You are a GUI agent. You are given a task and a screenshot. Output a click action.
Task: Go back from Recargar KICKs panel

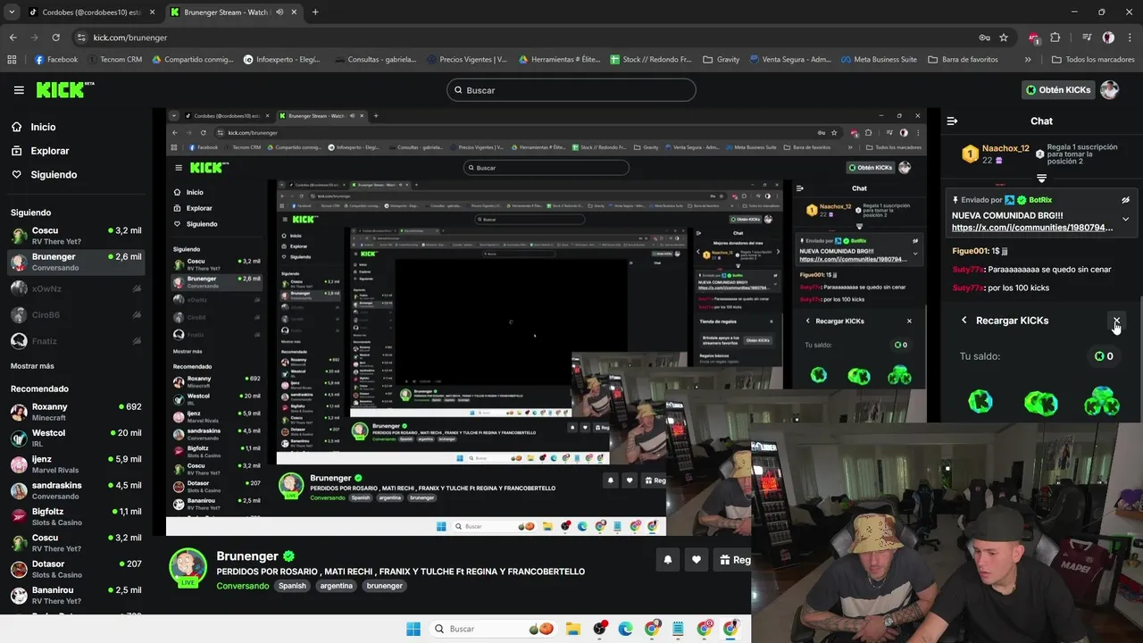click(x=964, y=320)
